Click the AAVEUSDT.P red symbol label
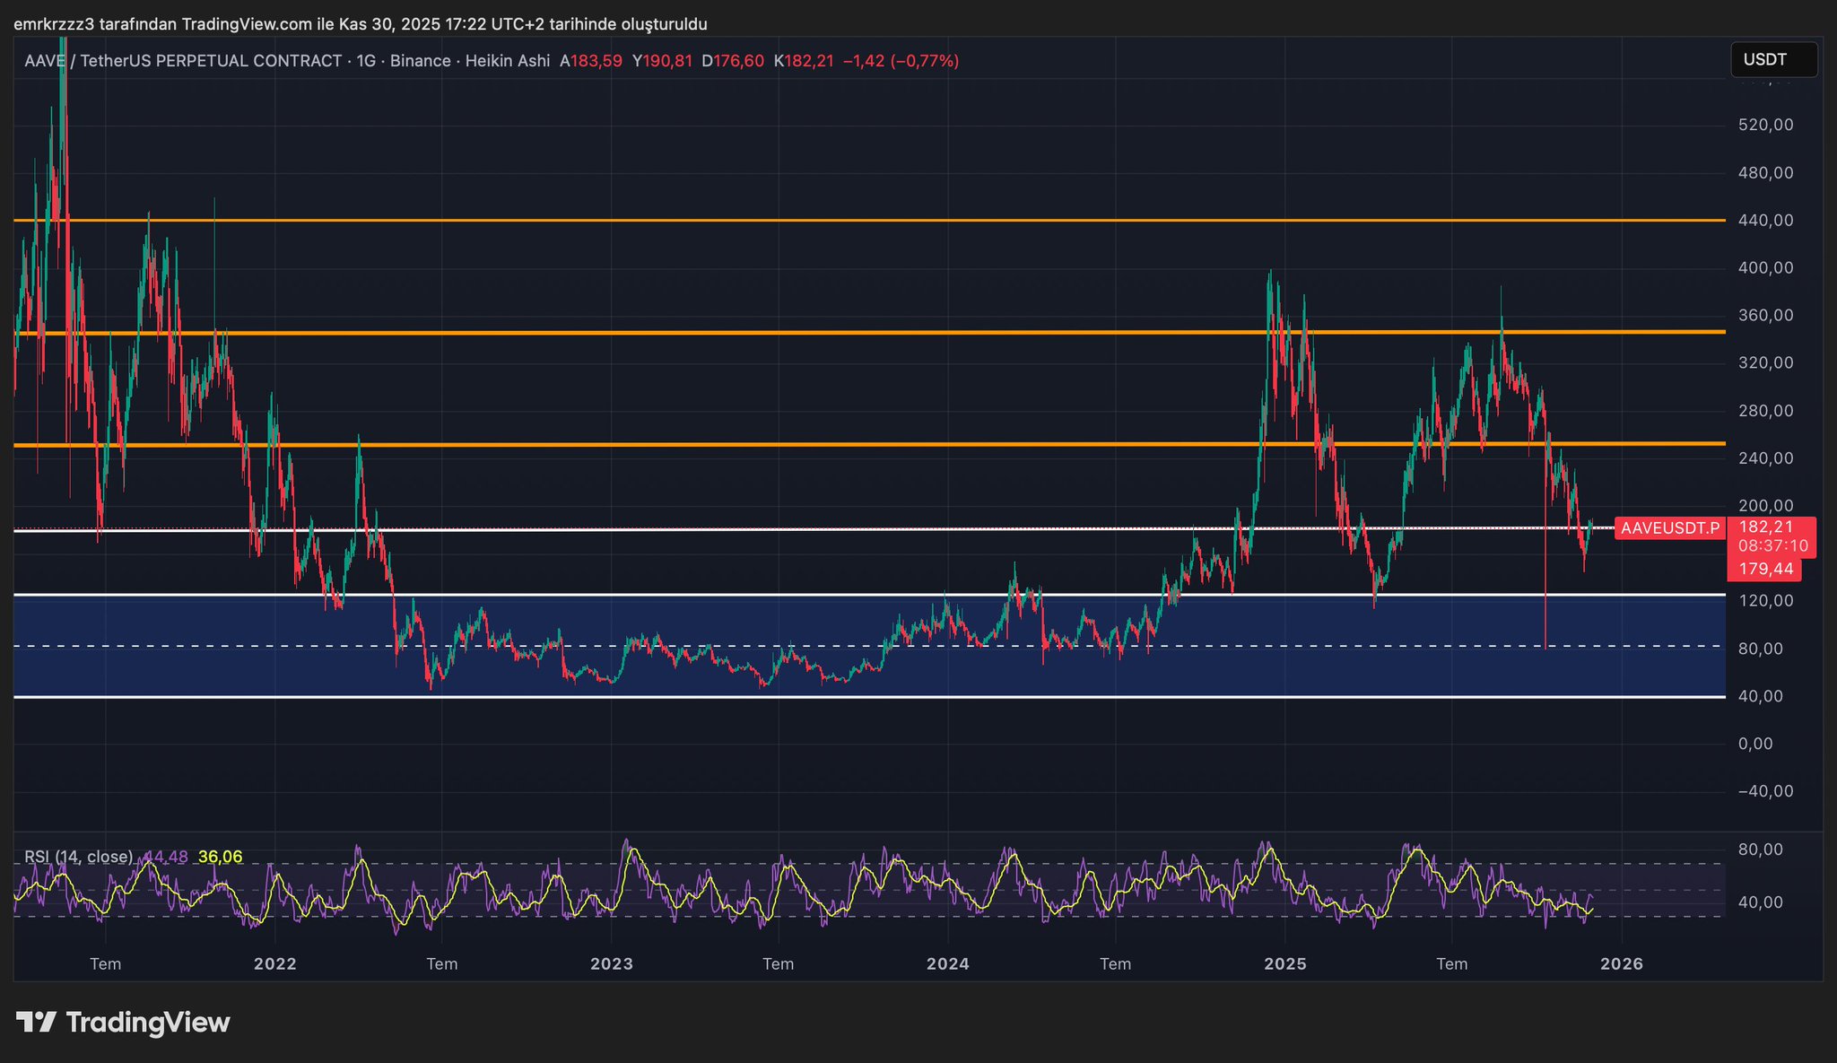1837x1063 pixels. (1669, 528)
